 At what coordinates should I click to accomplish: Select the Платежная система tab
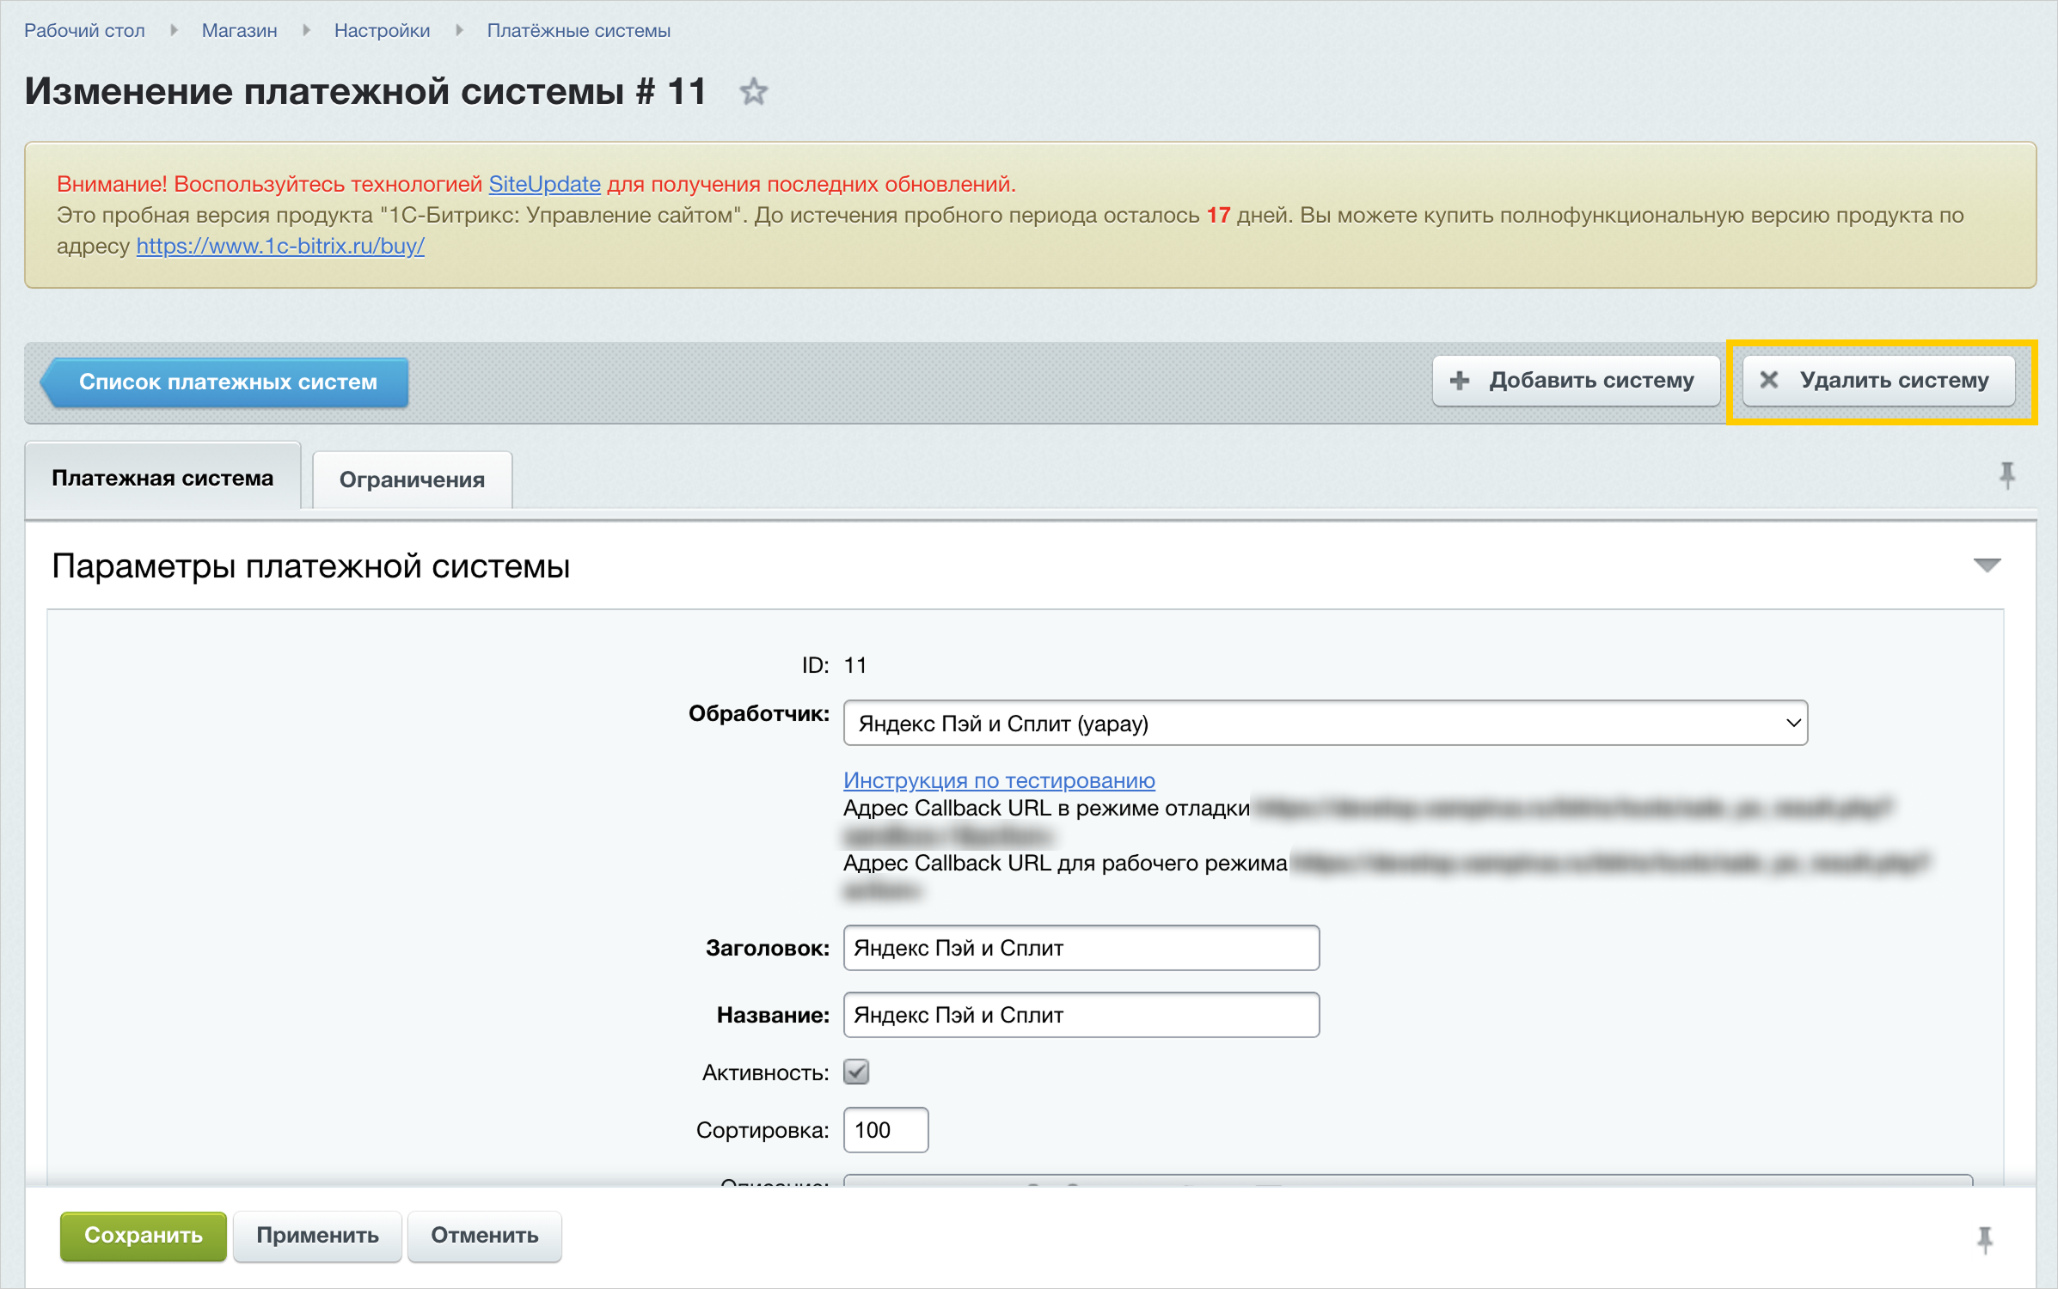click(162, 478)
